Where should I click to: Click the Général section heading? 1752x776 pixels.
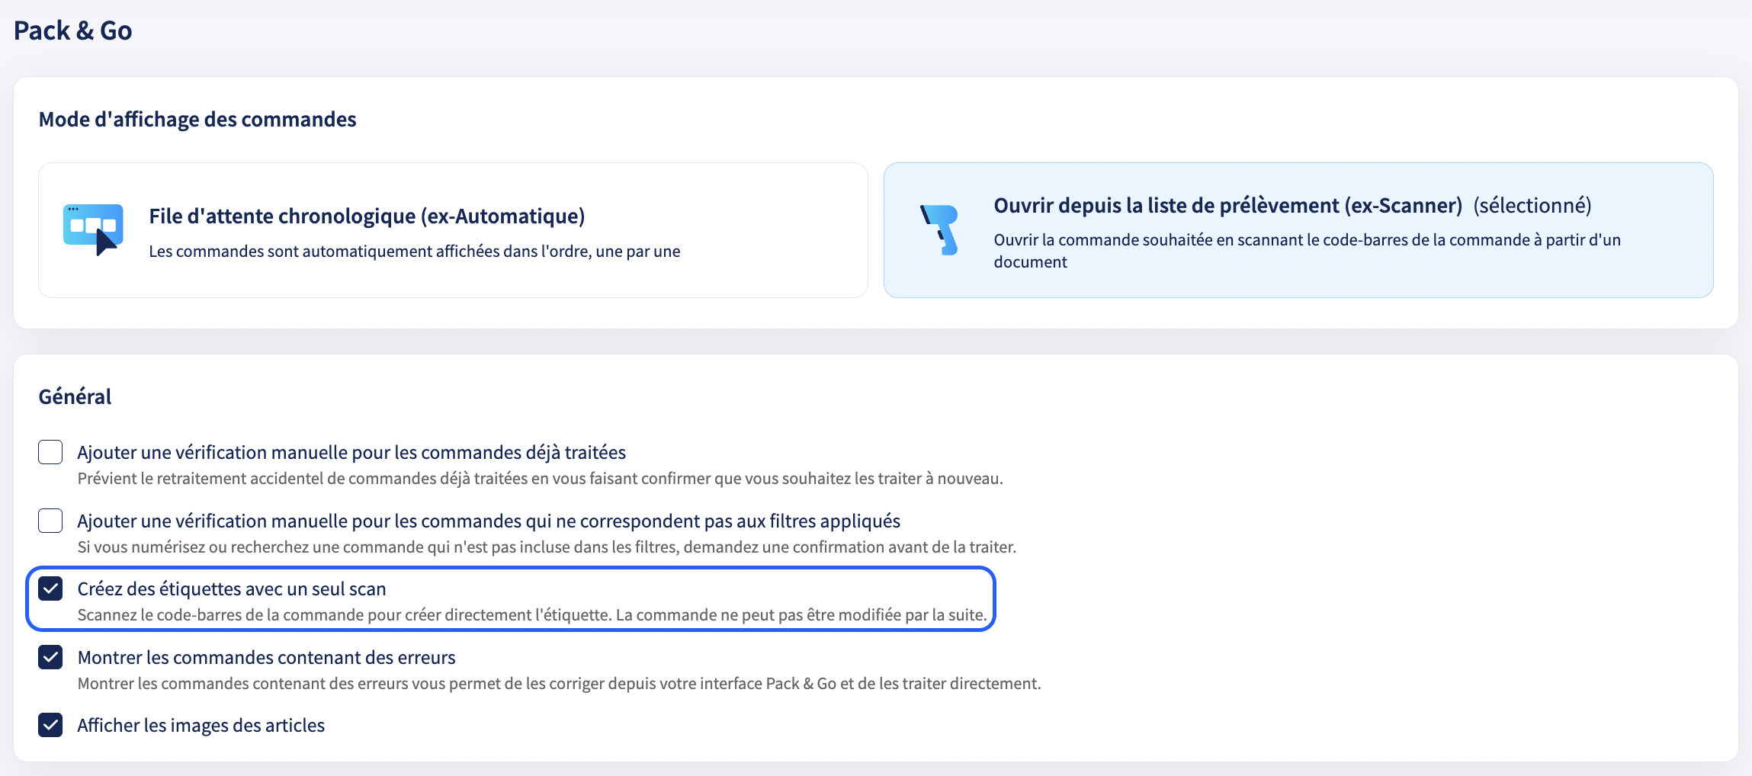tap(75, 396)
